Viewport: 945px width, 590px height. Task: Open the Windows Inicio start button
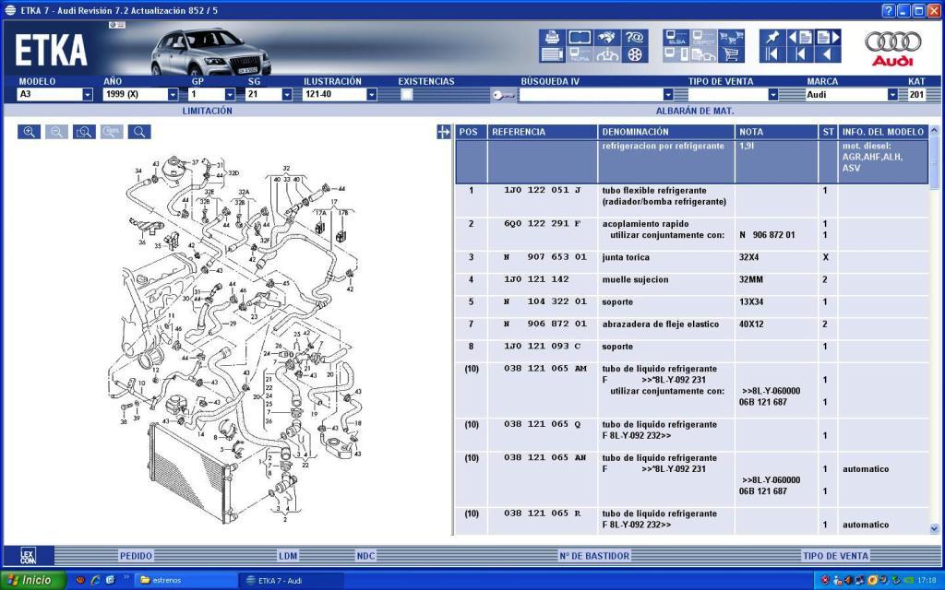pyautogui.click(x=31, y=581)
